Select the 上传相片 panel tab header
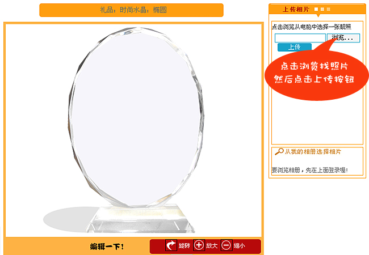369x255 pixels. (x=296, y=10)
